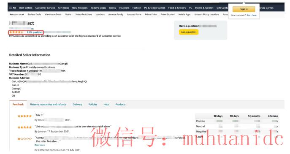Open Returns, warranties and refunds tab
The image size is (290, 154).
point(48,105)
